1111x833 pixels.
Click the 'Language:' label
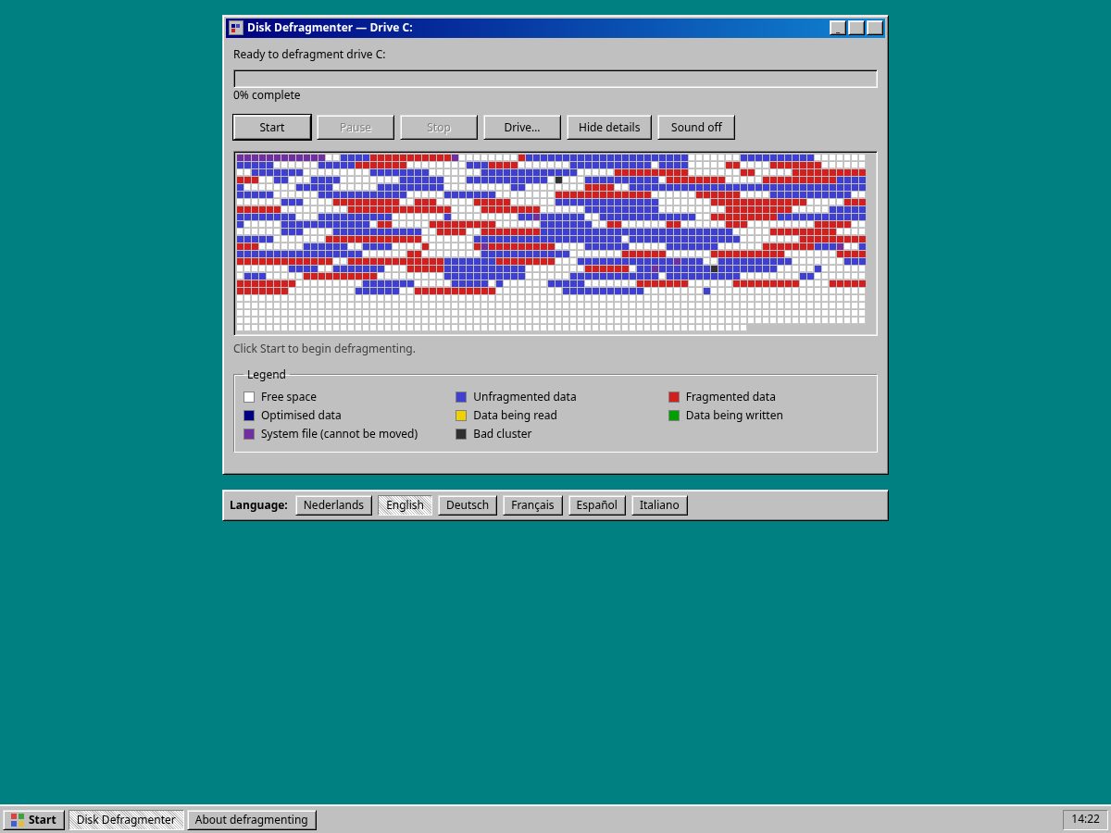[x=258, y=505]
